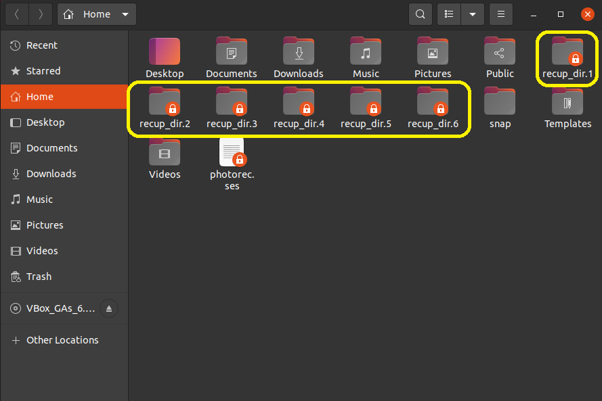Viewport: 602px width, 401px height.
Task: Open Other Locations in the sidebar
Action: pyautogui.click(x=64, y=340)
